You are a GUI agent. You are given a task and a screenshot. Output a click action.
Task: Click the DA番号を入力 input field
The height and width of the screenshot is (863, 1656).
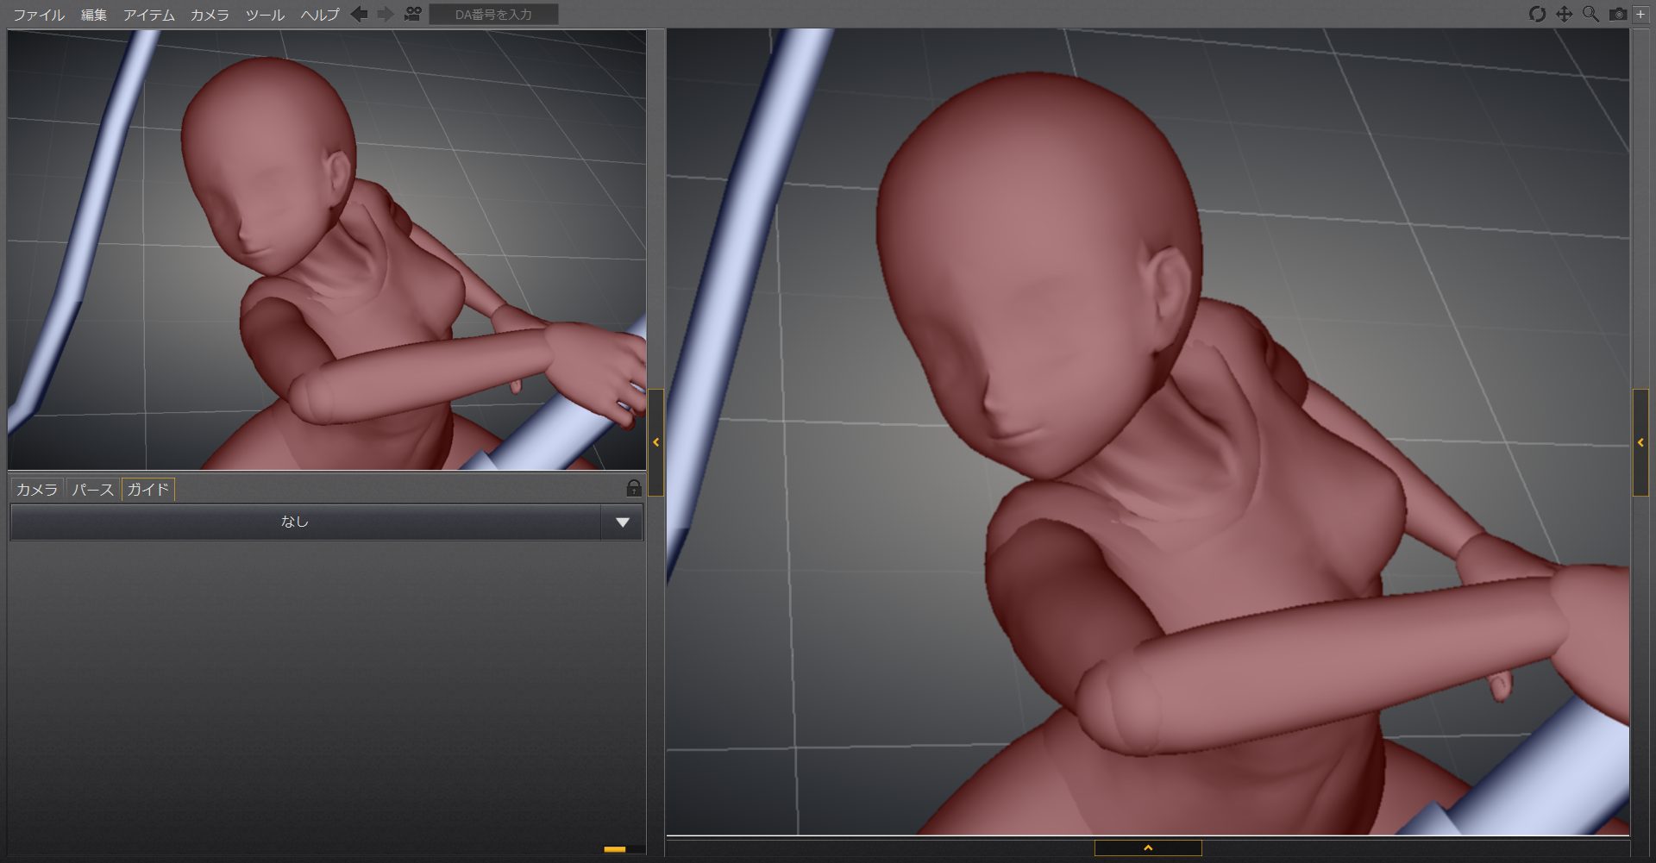pos(493,15)
